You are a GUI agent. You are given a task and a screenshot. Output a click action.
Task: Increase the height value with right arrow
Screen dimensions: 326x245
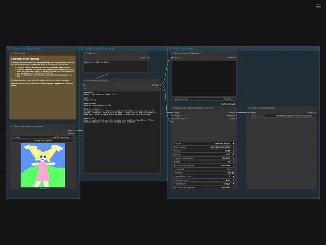[x=233, y=154]
